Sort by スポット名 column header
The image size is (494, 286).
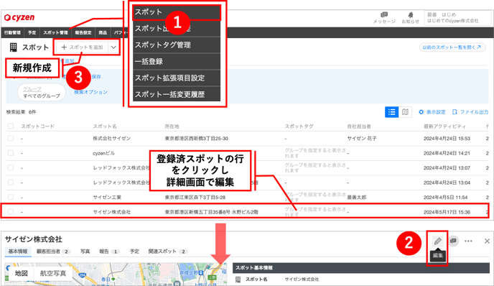point(105,126)
